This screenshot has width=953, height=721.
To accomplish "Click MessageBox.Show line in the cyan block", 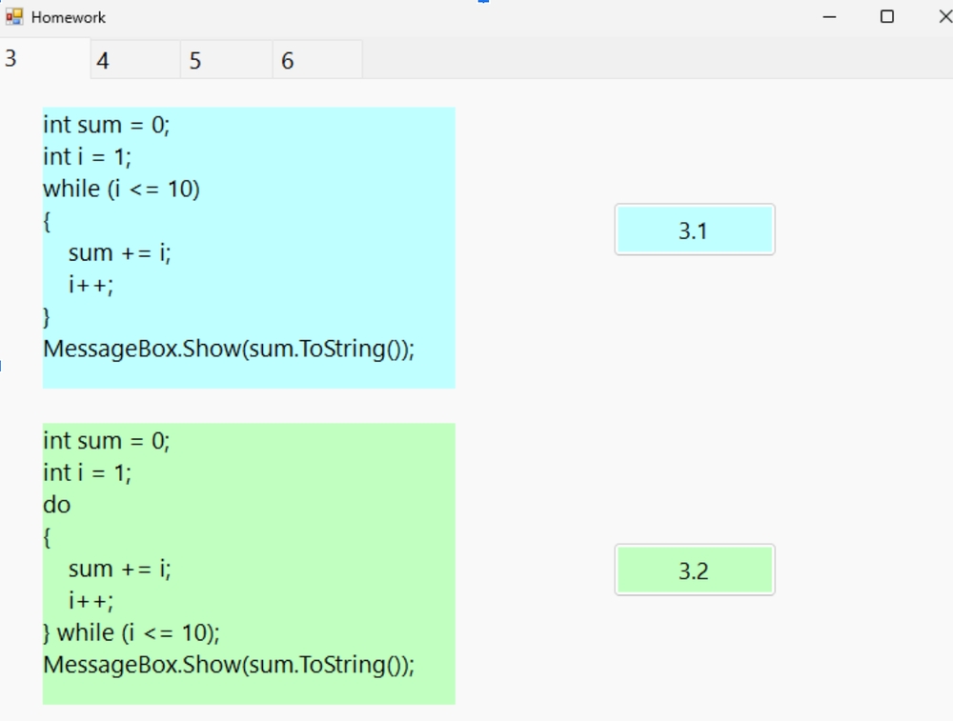I will [229, 350].
